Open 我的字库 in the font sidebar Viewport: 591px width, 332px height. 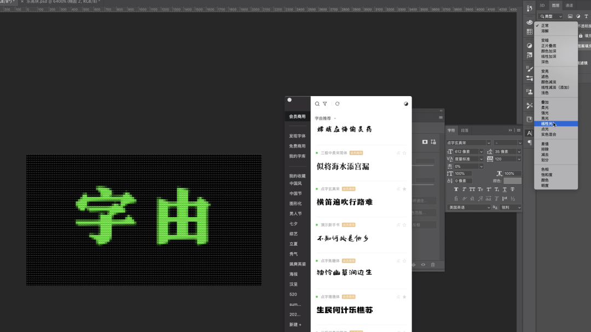tap(297, 156)
